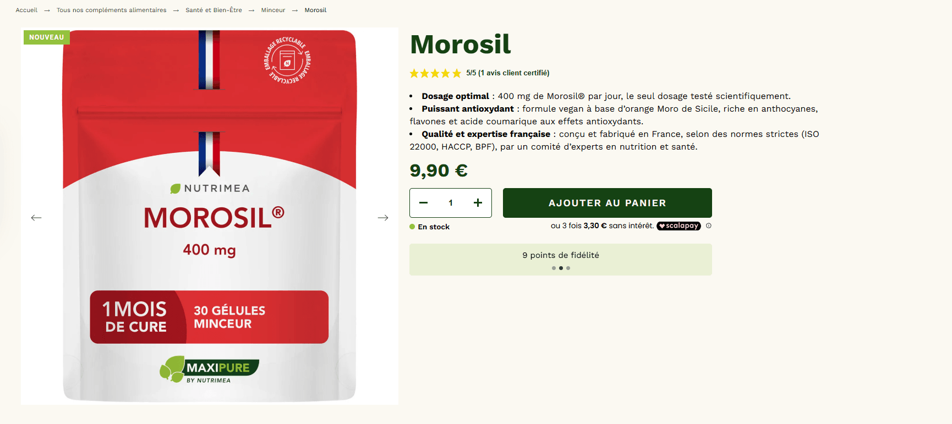This screenshot has height=424, width=952.
Task: Select the first fidelity carousel dot
Action: pos(554,268)
